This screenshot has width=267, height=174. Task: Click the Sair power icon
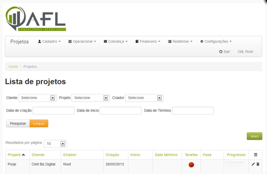point(221,52)
